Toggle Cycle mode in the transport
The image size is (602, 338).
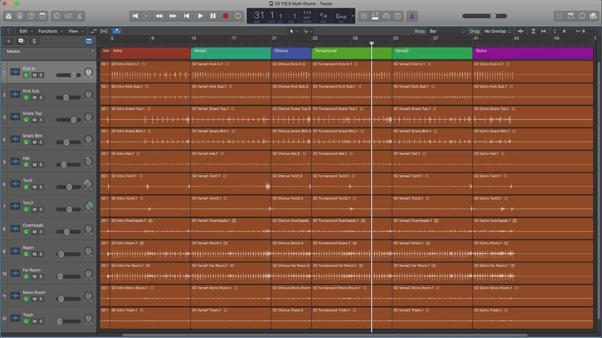(238, 16)
